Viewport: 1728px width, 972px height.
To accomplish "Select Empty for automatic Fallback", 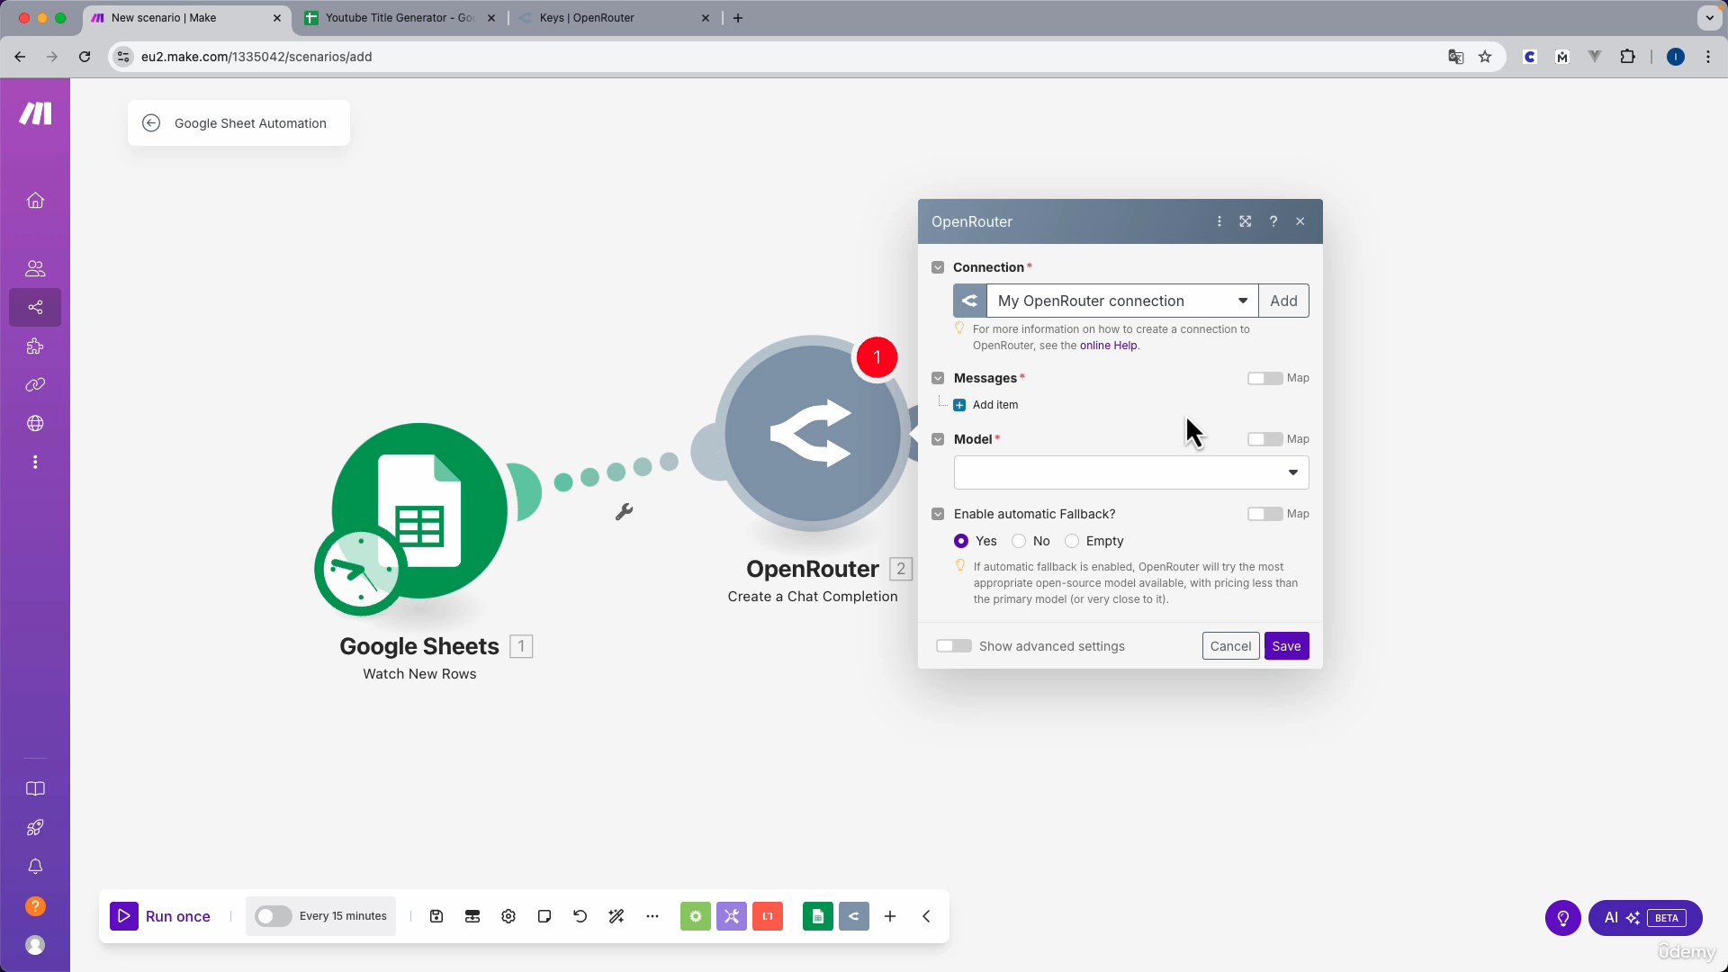I will (1072, 541).
